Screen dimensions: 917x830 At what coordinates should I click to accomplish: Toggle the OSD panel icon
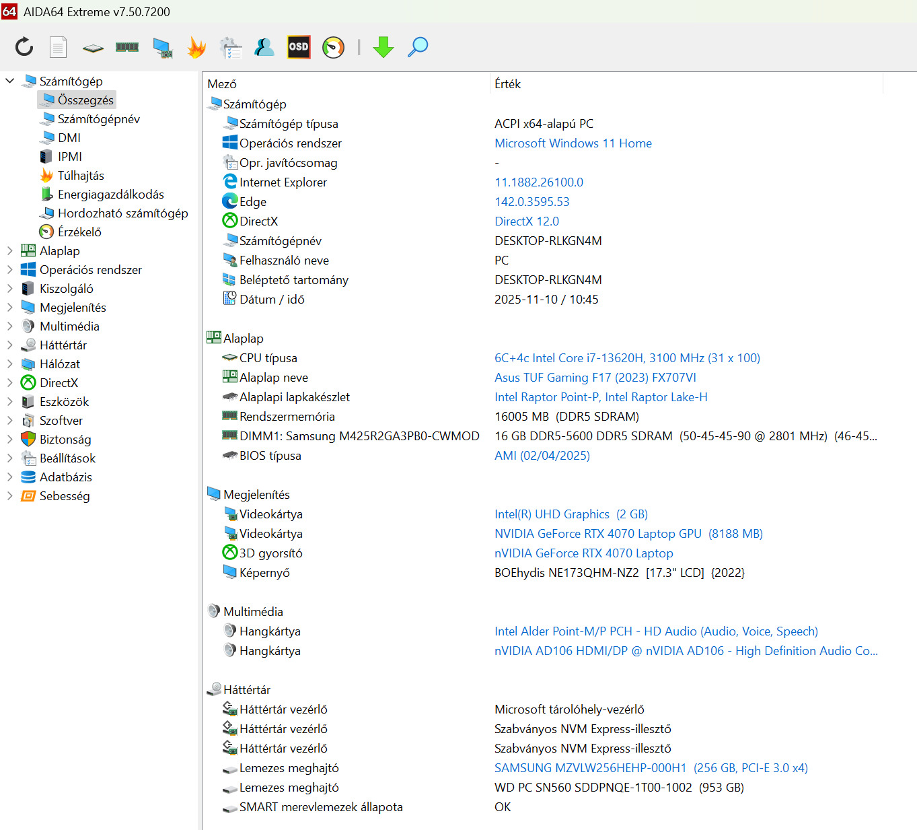coord(299,47)
